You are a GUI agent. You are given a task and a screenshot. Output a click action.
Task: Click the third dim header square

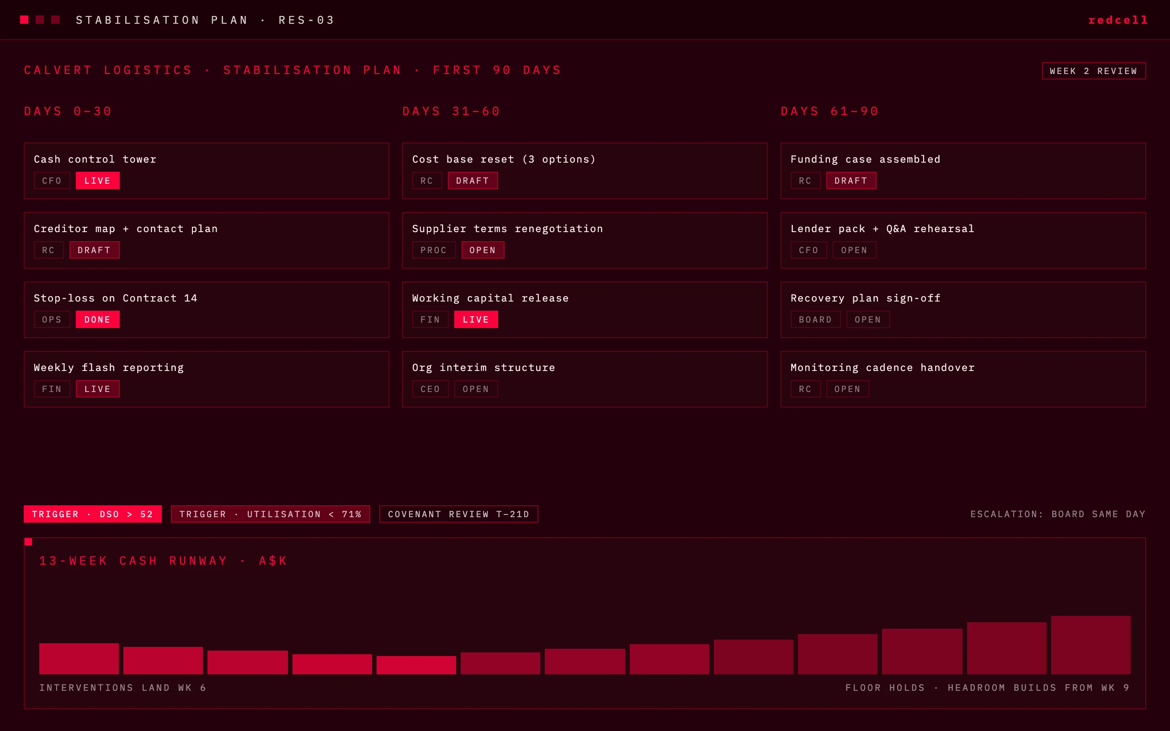pos(55,20)
